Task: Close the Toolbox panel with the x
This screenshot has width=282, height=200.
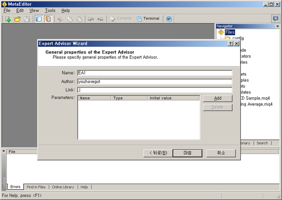Action: tap(3, 151)
